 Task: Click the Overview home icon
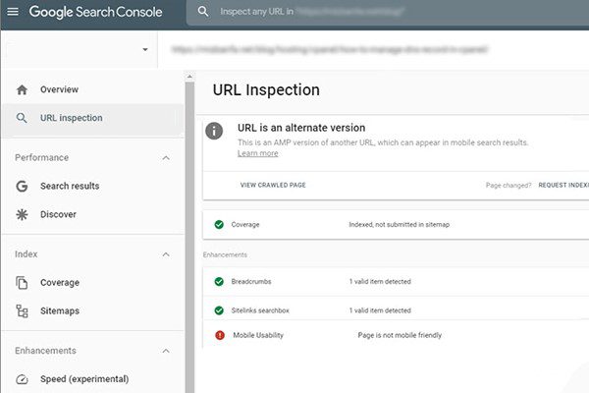(22, 89)
